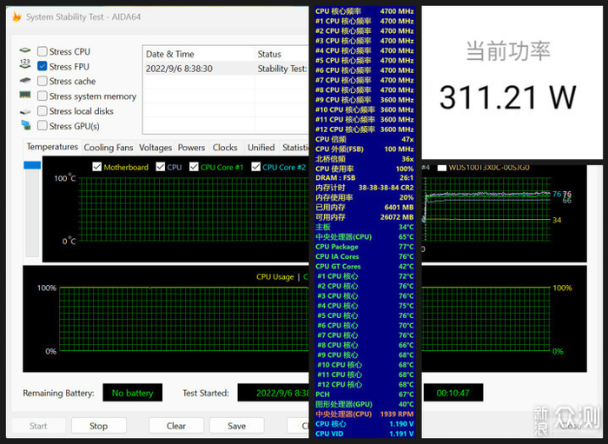
Task: Click the cache chip icon beside Stress cache
Action: [x=25, y=80]
